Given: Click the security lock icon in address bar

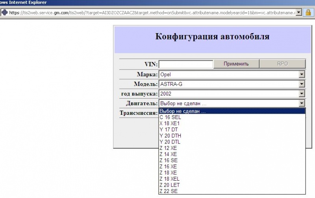Looking at the screenshot, I should coord(308,13).
